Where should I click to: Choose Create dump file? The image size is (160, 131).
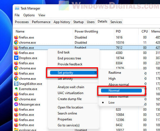[70, 99]
